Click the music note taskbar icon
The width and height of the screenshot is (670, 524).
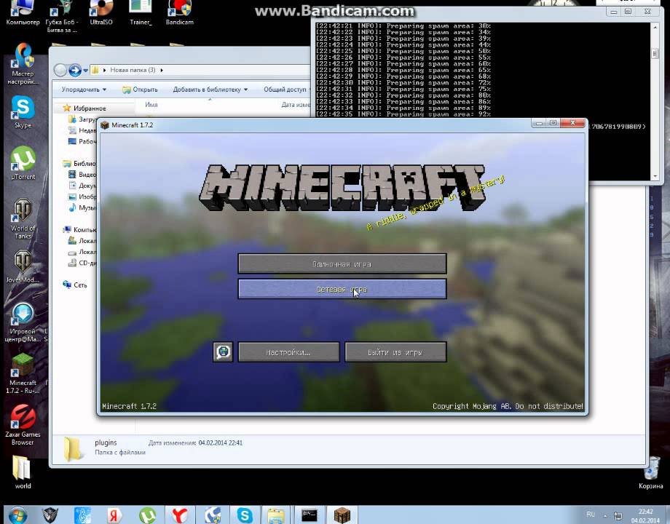tap(82, 515)
